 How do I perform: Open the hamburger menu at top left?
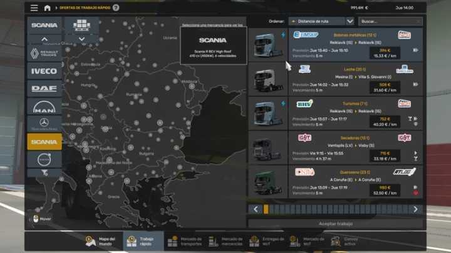click(34, 7)
